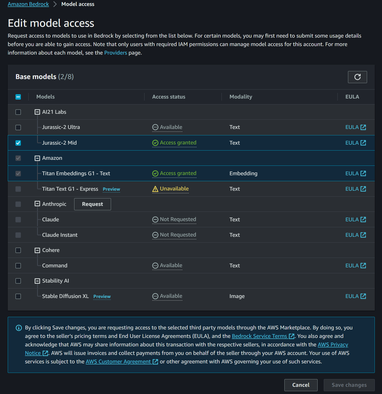Open the Titan Embeddings G1 EULA external icon

(363, 173)
